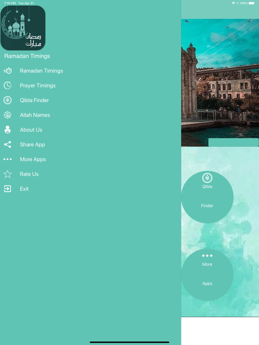
Task: Tap the 'Apps' label in the More circle
Action: pyautogui.click(x=207, y=283)
